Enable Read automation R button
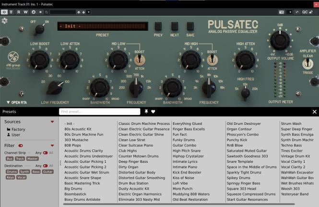This screenshot has height=207, width=319. [19, 12]
